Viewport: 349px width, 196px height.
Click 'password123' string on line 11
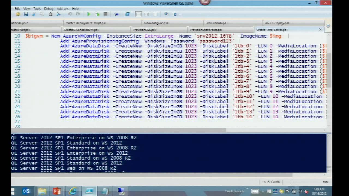[215, 41]
